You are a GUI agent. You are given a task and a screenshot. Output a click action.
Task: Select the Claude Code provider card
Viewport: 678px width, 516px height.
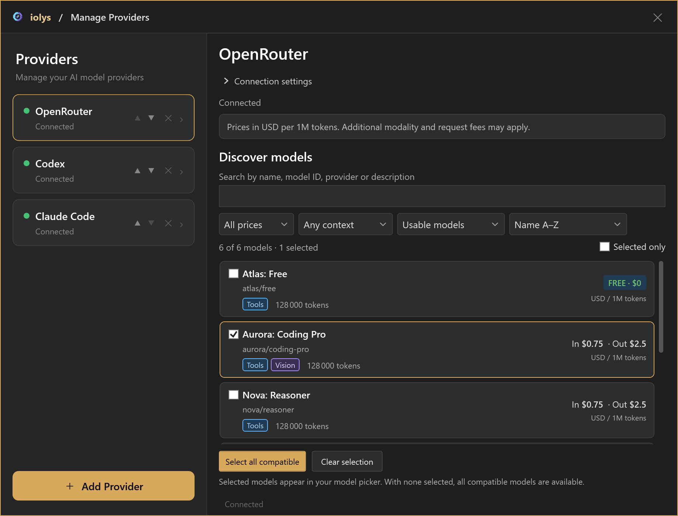tap(104, 223)
